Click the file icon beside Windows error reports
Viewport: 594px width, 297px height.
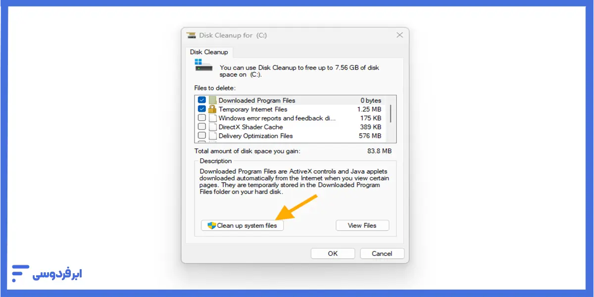pos(213,118)
